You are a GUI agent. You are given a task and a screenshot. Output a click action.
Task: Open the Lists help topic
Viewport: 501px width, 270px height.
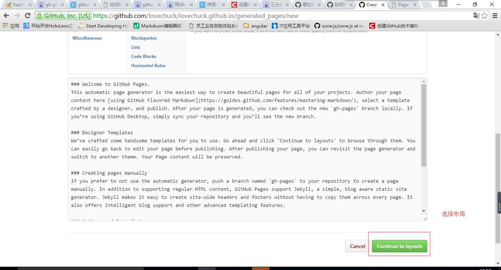[x=136, y=47]
